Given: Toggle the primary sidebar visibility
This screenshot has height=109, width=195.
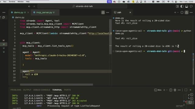Looking at the screenshot, I should 182,6.
